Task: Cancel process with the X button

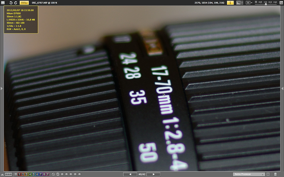Action: (x=268, y=174)
